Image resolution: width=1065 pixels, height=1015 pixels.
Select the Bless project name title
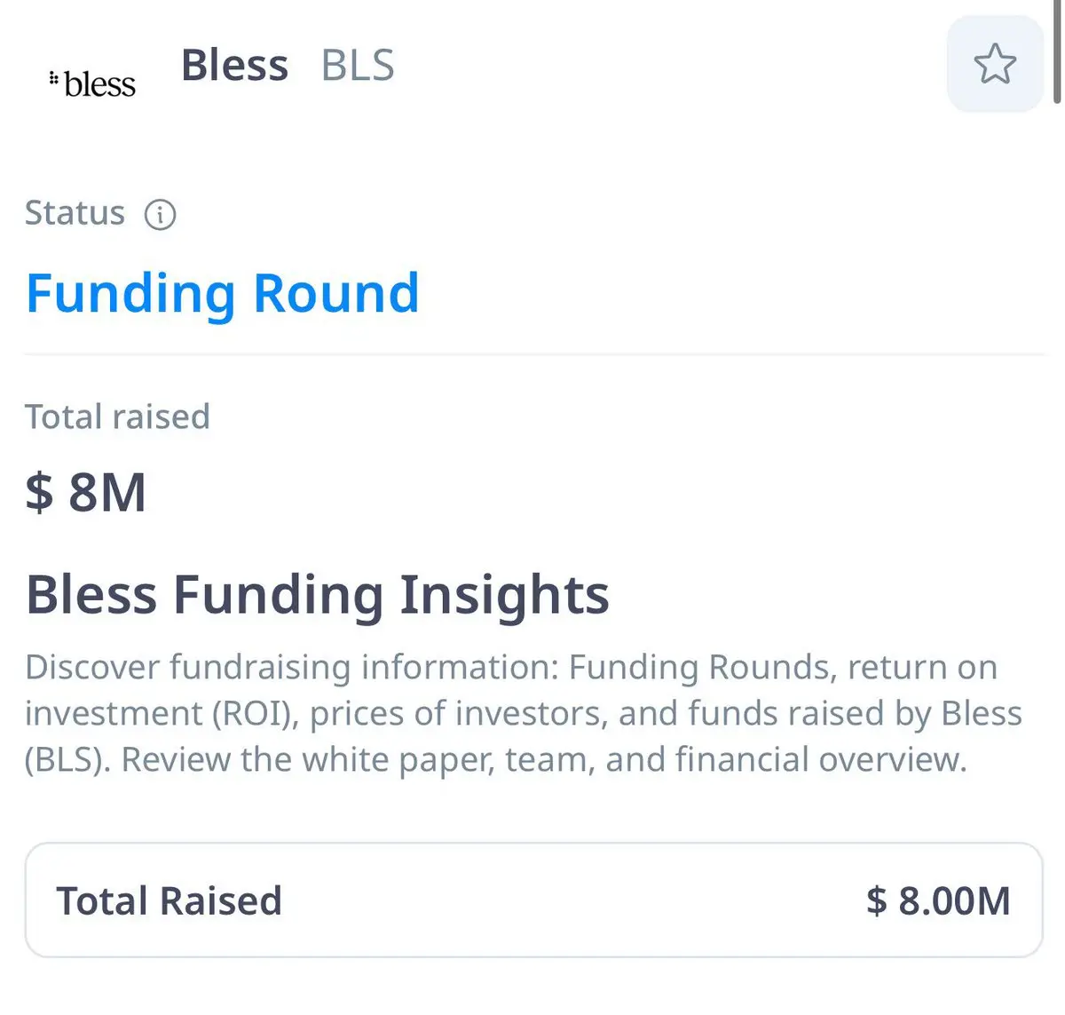pyautogui.click(x=234, y=65)
